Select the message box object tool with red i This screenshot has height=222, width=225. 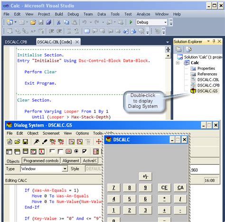(x=42, y=152)
